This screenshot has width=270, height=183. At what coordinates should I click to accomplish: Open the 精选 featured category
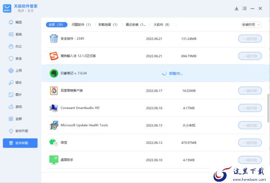coord(15,22)
